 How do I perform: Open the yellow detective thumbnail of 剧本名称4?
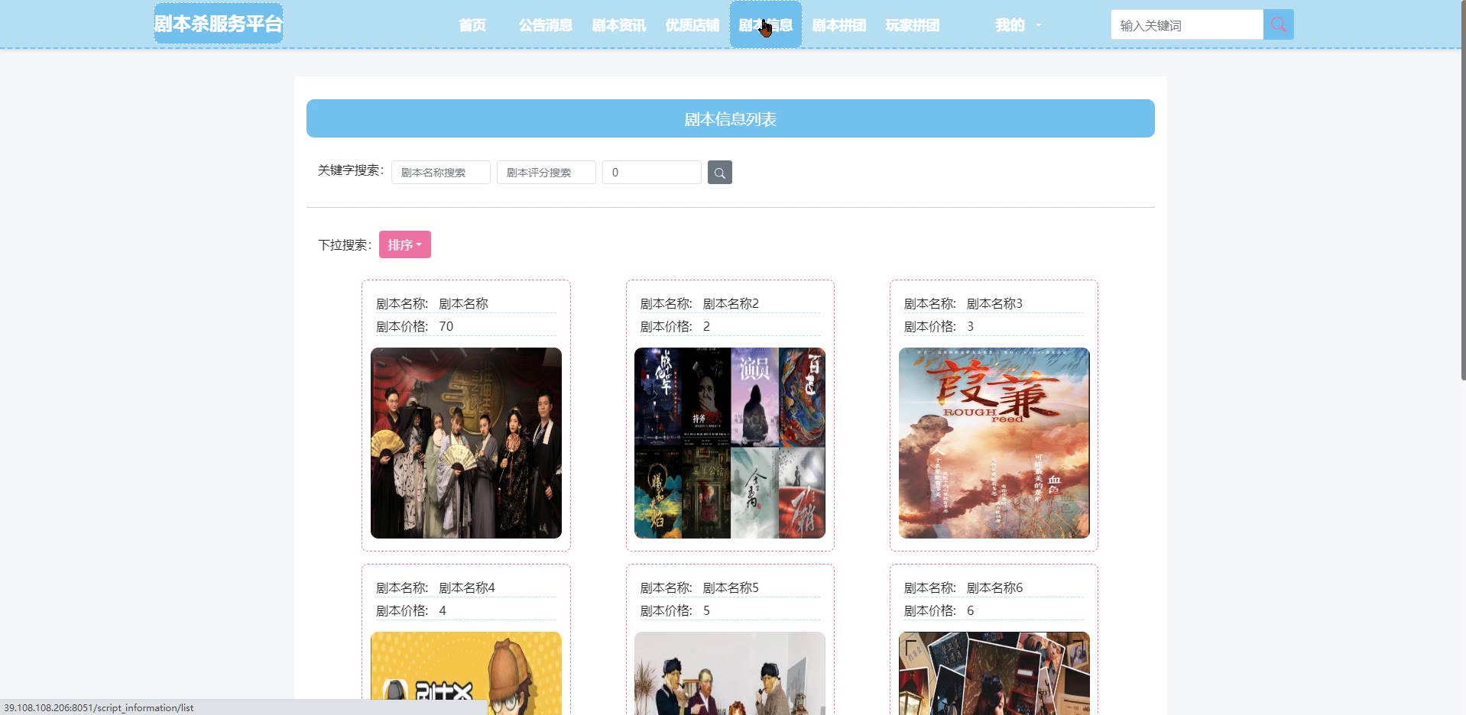466,673
